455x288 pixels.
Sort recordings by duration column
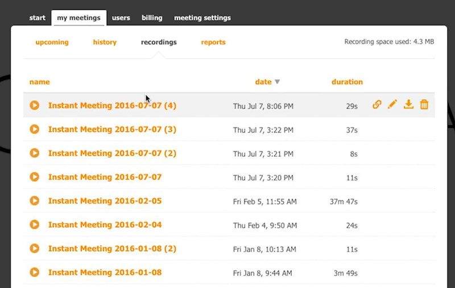(x=347, y=82)
